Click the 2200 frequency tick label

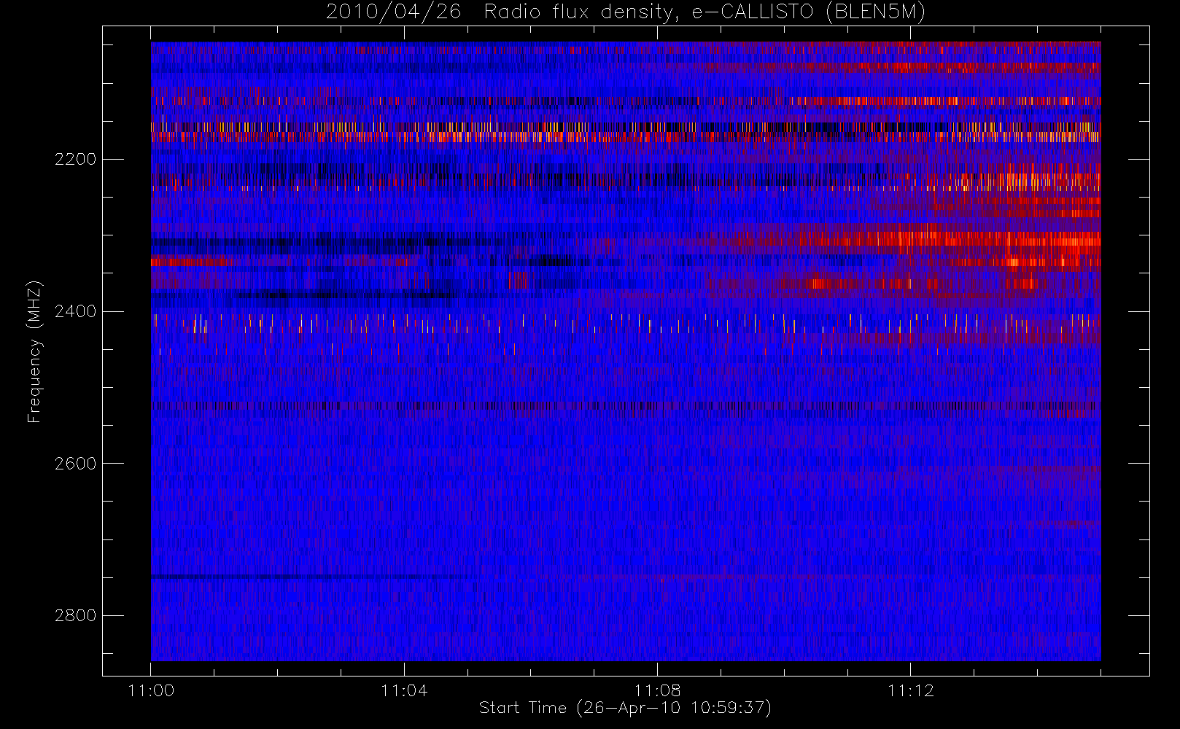[x=75, y=159]
